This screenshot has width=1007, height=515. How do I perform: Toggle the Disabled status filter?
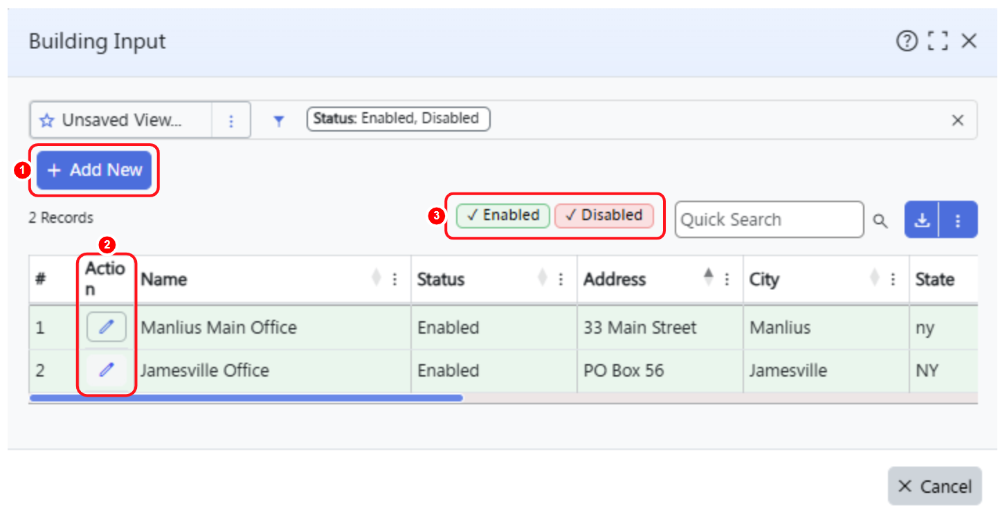[x=604, y=215]
